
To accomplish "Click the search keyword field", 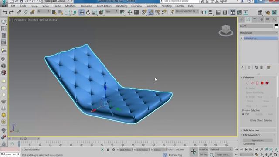I will [x=181, y=1].
